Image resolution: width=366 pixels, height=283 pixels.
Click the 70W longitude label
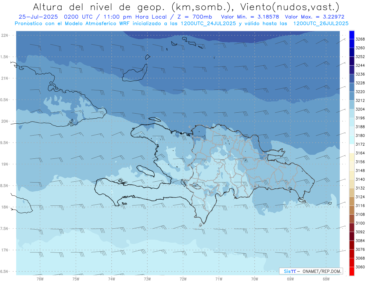tap(255, 279)
